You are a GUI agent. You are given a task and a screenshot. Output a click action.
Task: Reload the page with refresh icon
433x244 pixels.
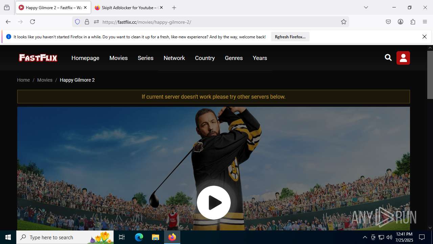tap(32, 22)
